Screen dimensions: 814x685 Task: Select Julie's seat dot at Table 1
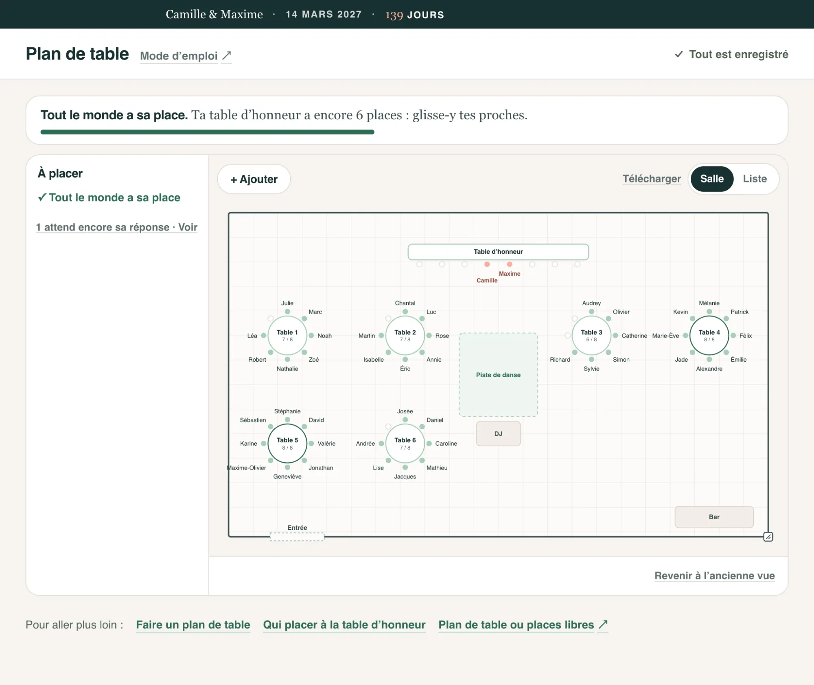tap(287, 312)
